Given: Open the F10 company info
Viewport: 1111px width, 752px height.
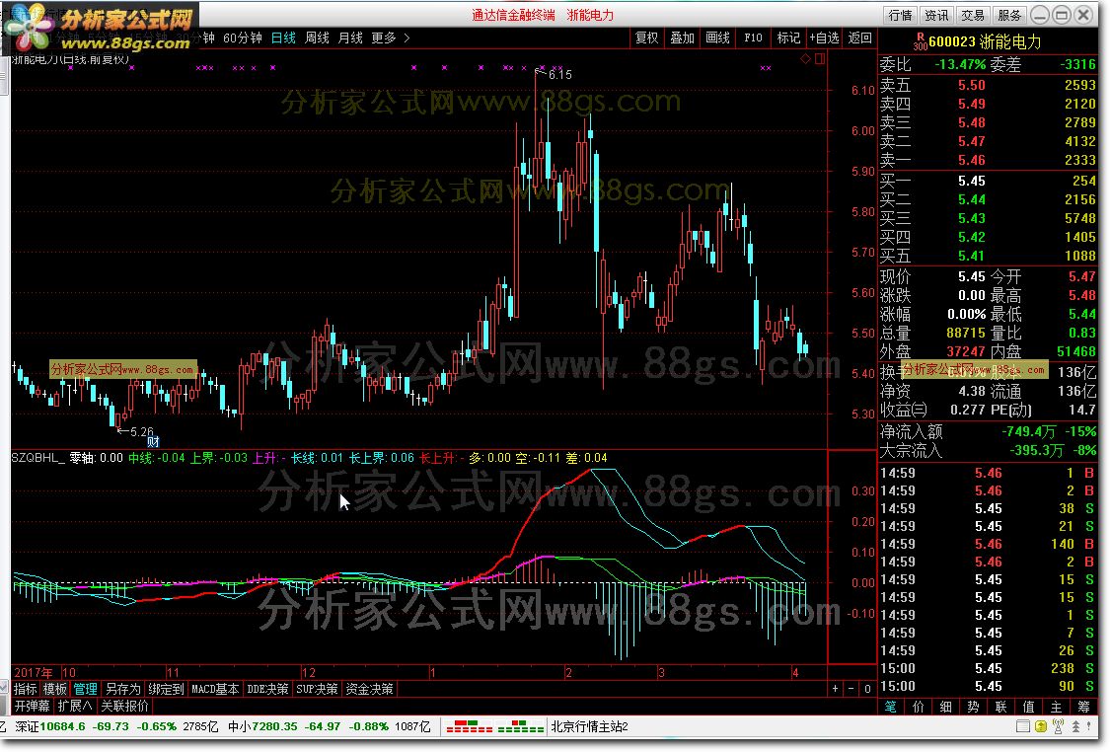Looking at the screenshot, I should [753, 38].
